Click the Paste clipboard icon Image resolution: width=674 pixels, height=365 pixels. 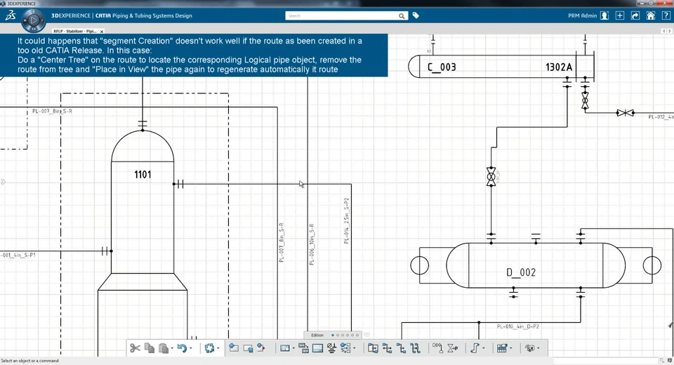(x=164, y=348)
